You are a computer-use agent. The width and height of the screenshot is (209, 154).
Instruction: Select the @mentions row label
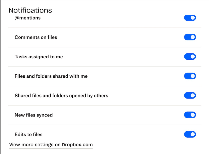click(x=27, y=18)
